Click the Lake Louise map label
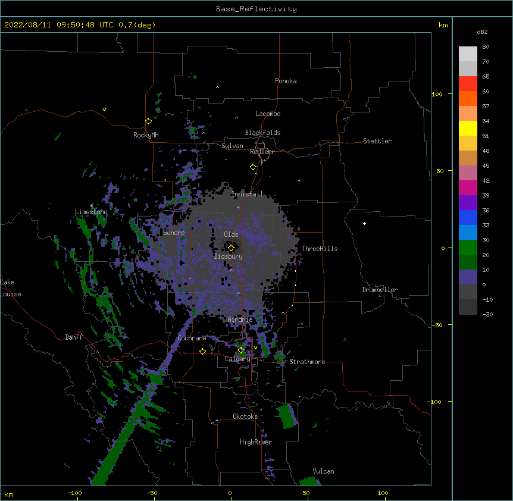 [x=11, y=288]
